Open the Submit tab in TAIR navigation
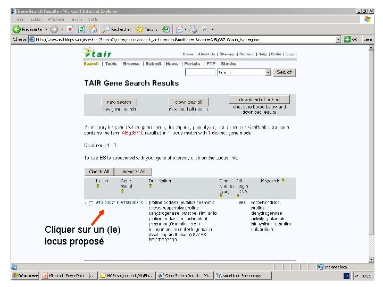Image resolution: width=383 pixels, height=287 pixels. coord(154,64)
